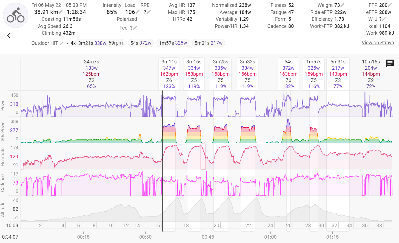Select the 54s 372w interval chip
The width and height of the screenshot is (399, 243).
point(141,43)
